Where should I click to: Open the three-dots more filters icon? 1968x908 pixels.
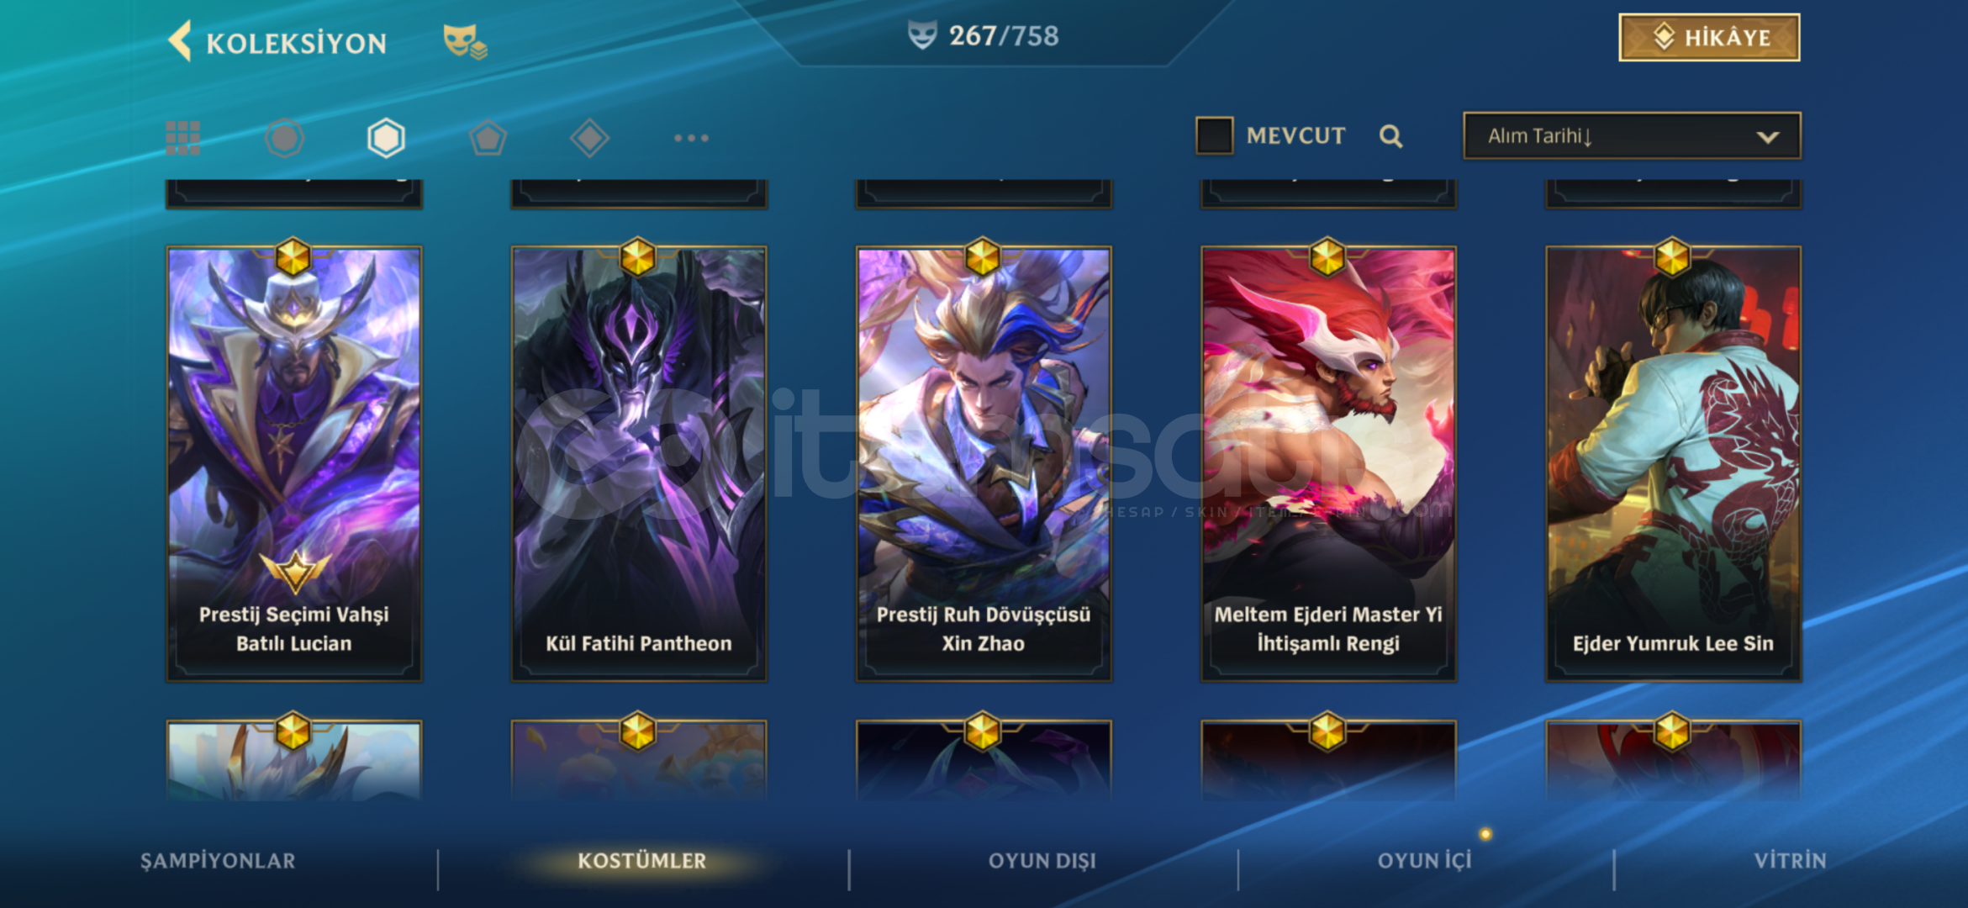pyautogui.click(x=691, y=138)
